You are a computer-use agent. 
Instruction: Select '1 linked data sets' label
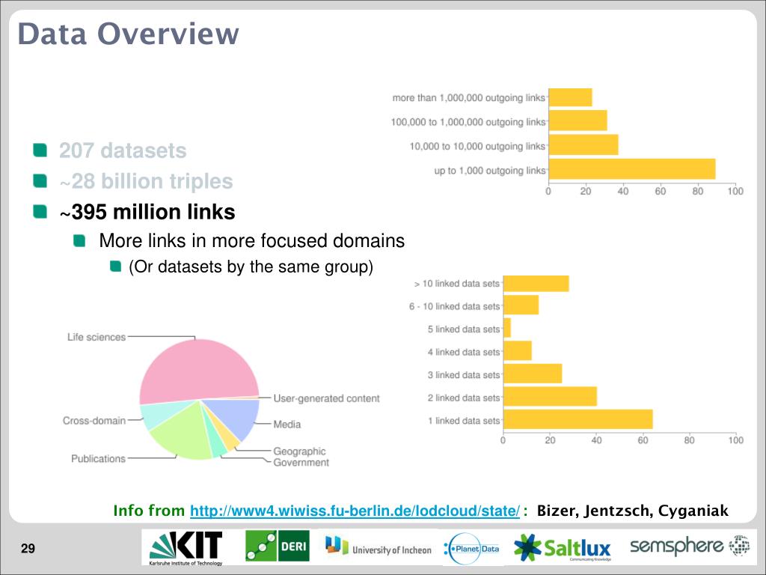coord(464,421)
